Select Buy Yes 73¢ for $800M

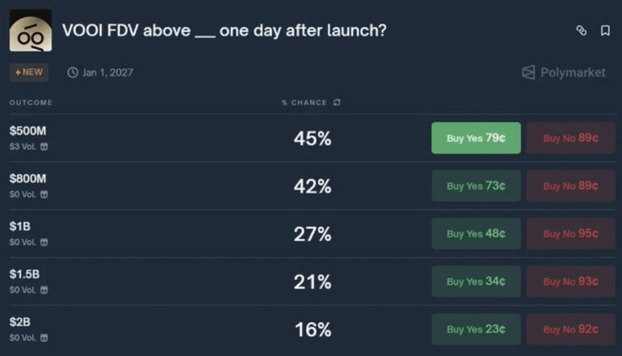[x=476, y=186]
